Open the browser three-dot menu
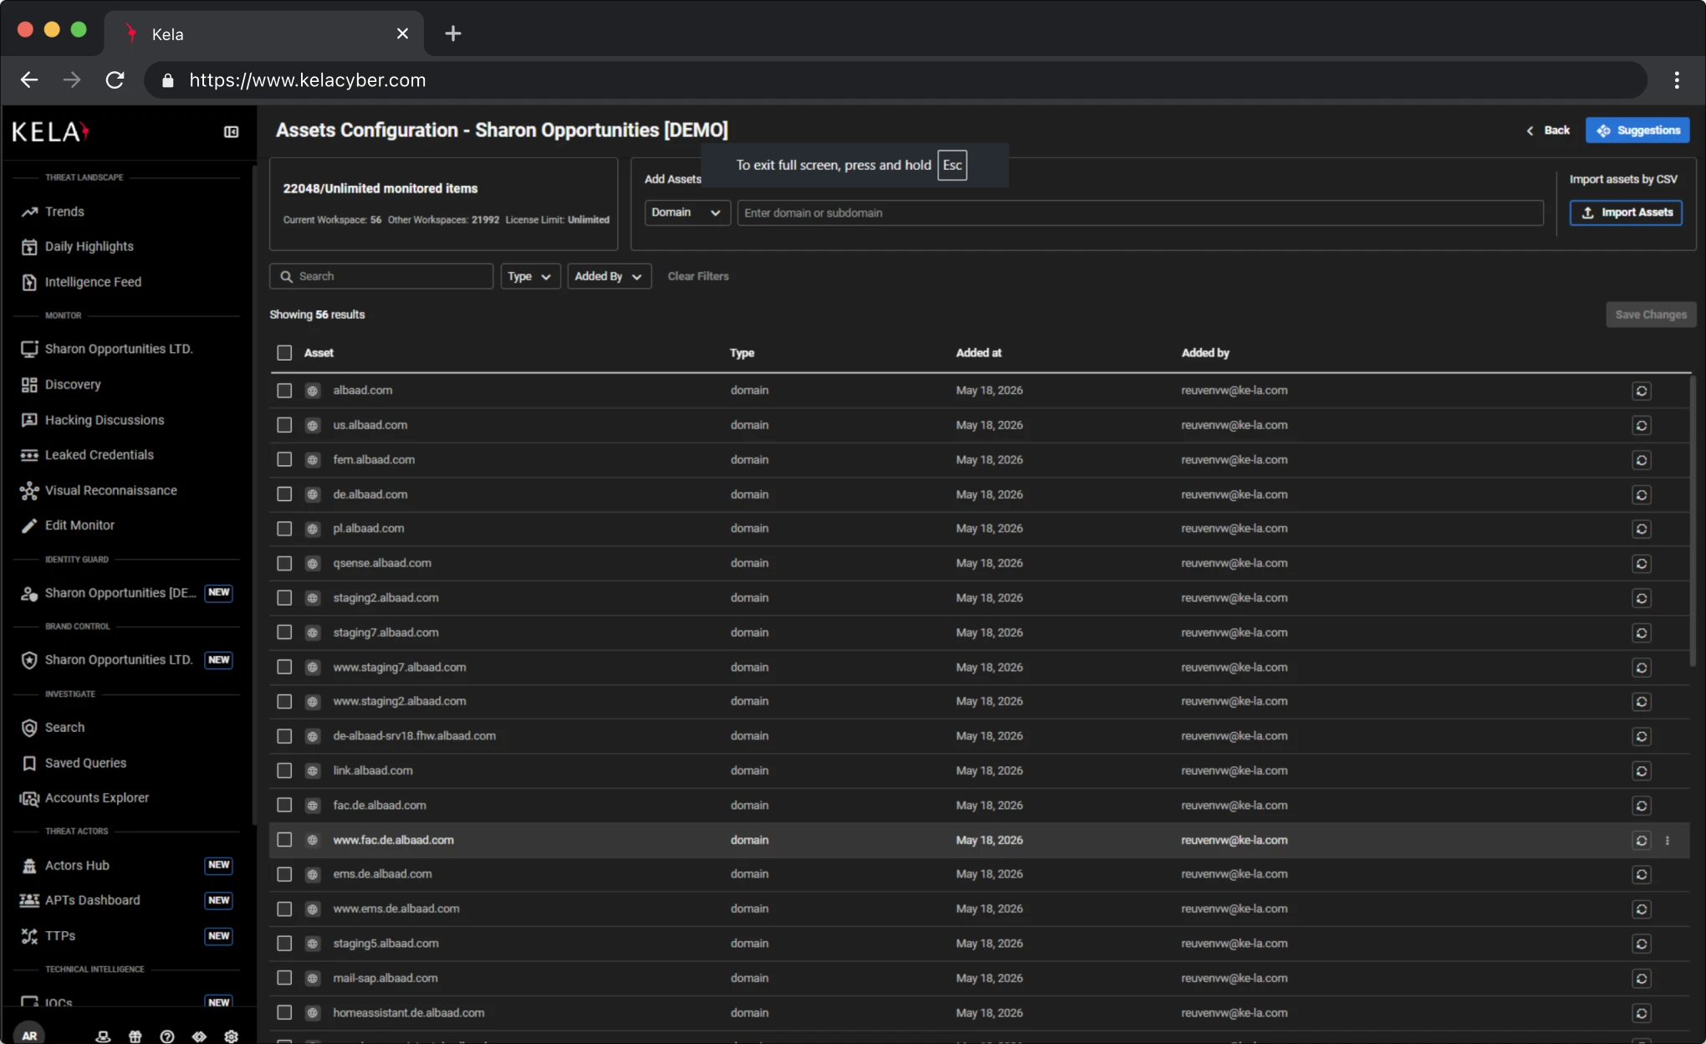The width and height of the screenshot is (1706, 1044). click(x=1676, y=80)
